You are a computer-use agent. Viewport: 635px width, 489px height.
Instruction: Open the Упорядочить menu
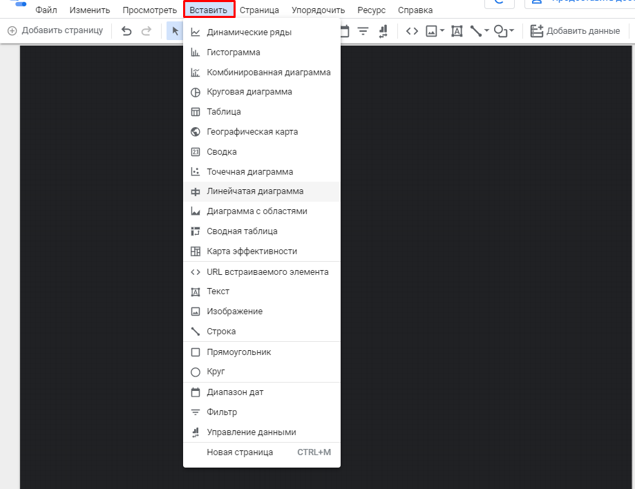(x=318, y=10)
